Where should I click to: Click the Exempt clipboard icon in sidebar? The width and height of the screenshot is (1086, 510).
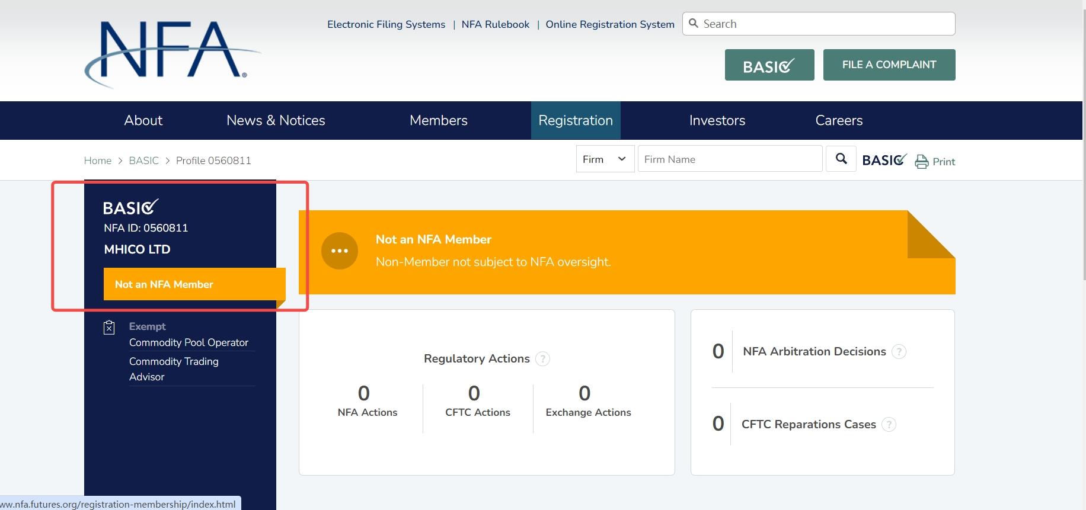pyautogui.click(x=109, y=327)
